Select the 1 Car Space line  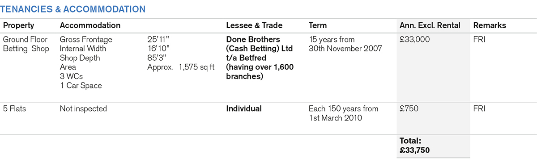click(x=81, y=85)
